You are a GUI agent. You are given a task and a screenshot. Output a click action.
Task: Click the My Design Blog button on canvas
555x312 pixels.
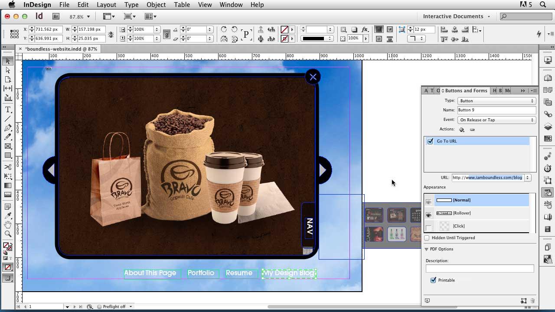[x=289, y=273]
